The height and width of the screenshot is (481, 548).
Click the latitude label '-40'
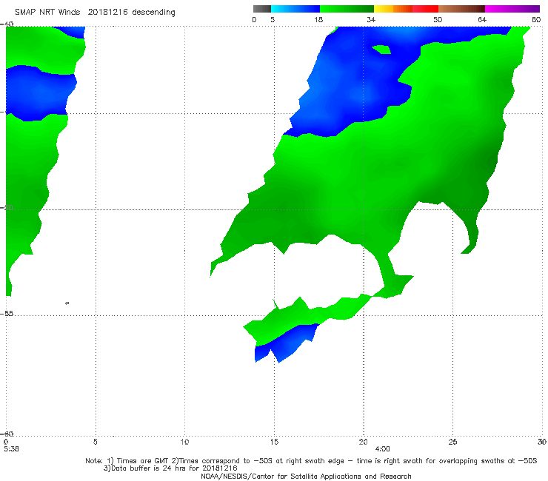[7, 24]
